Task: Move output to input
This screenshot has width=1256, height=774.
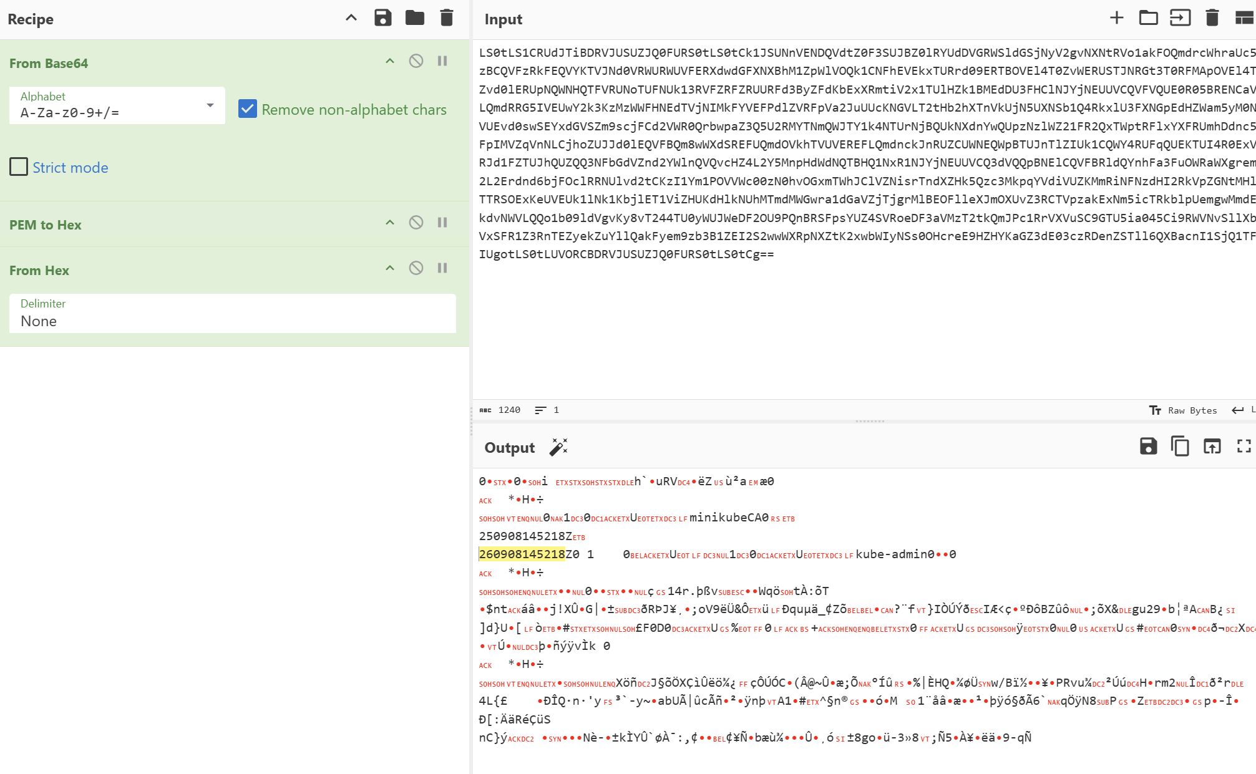Action: click(x=1212, y=447)
